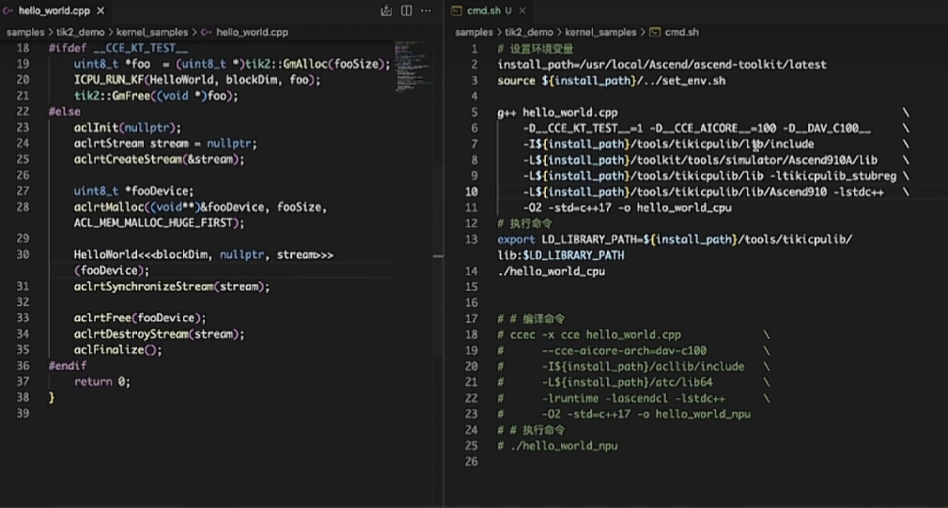Click the '#ifdef __CCE_KT_TEST__' line
The image size is (948, 508).
click(x=117, y=48)
